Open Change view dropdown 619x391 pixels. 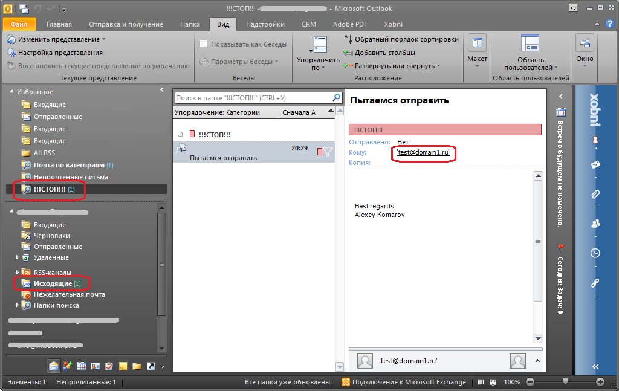click(x=56, y=39)
